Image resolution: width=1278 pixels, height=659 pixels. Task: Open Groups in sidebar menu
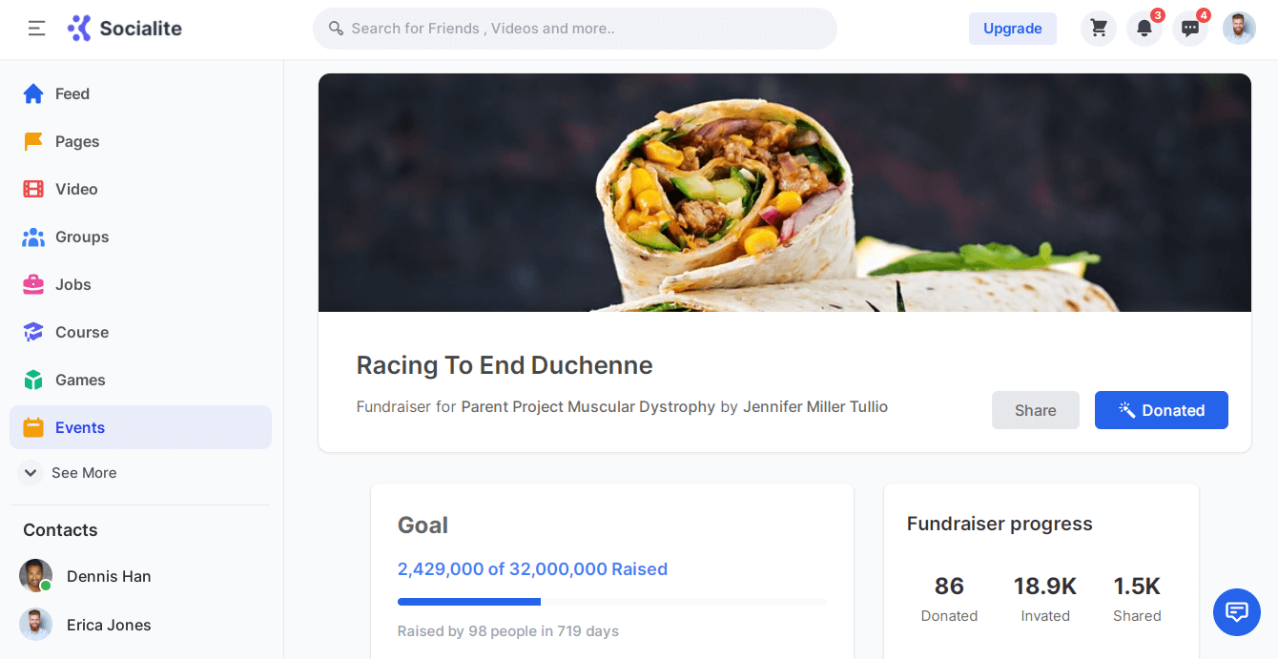tap(81, 237)
